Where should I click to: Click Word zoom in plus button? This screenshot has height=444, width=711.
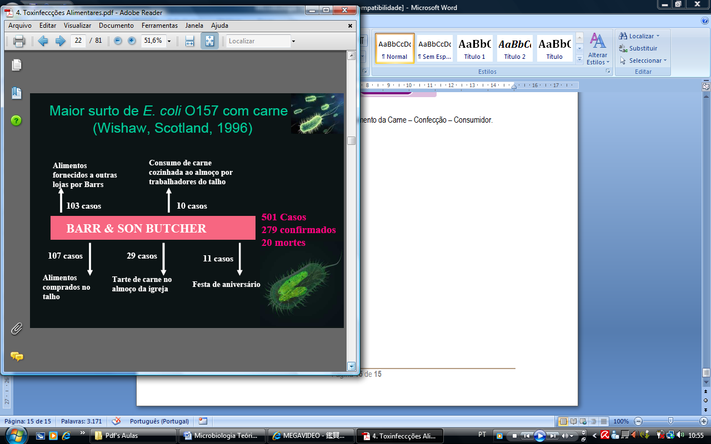tap(703, 421)
